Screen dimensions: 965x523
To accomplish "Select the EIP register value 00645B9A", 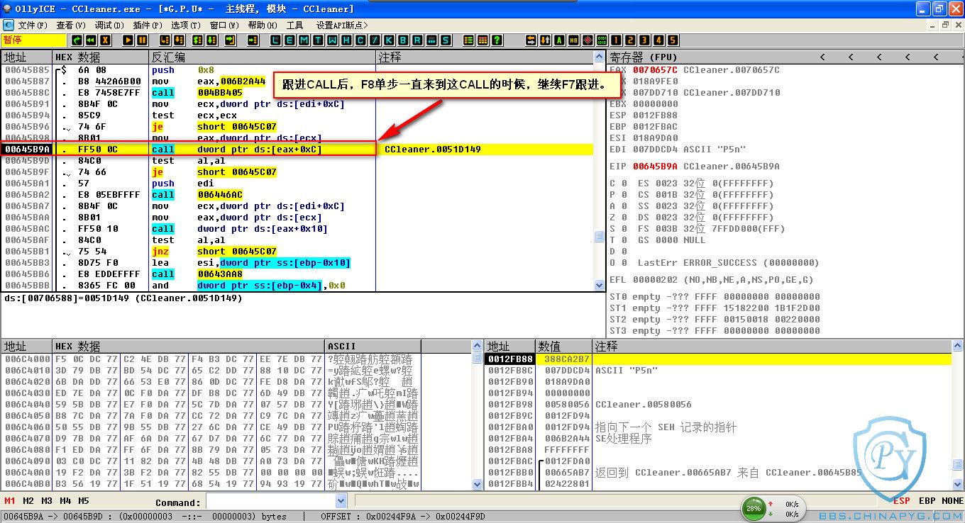I will tap(655, 167).
